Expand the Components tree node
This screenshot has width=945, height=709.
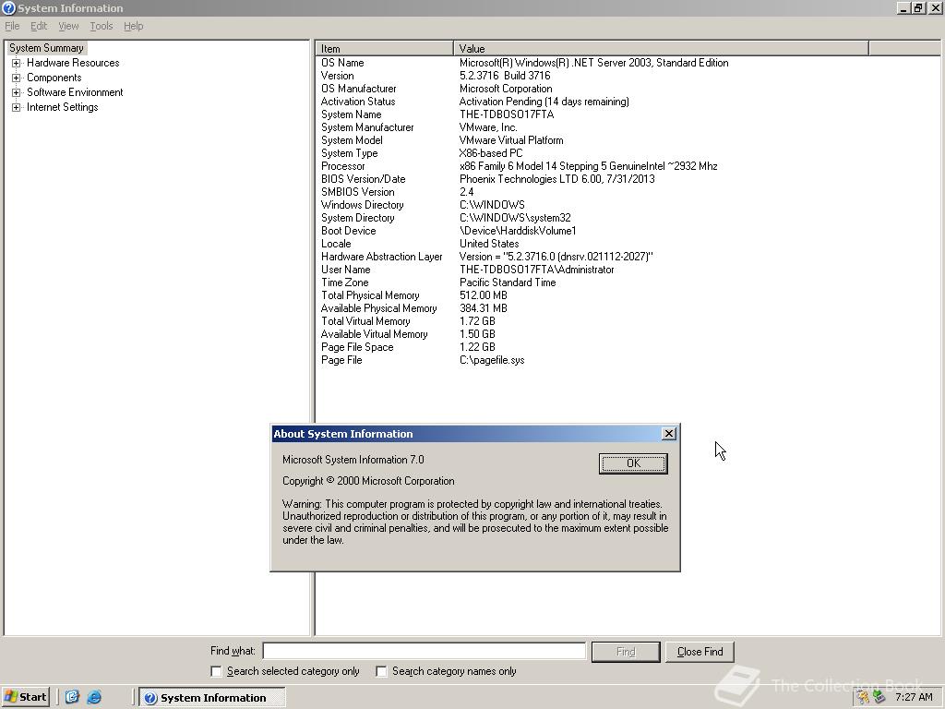click(x=17, y=78)
